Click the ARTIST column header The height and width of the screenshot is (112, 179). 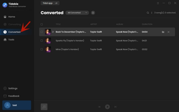[x=94, y=24]
